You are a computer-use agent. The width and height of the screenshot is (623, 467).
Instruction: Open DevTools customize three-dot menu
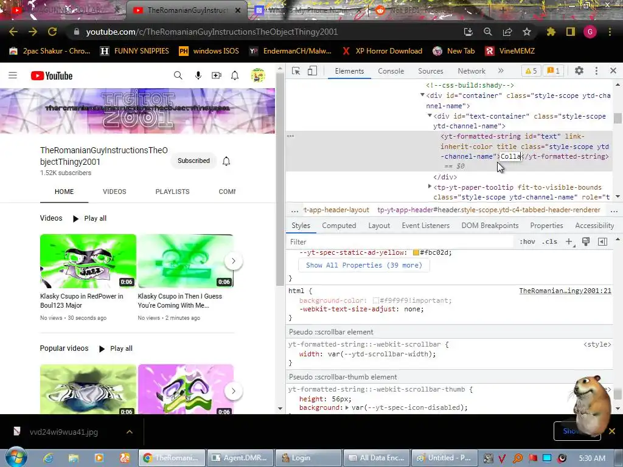tap(596, 71)
